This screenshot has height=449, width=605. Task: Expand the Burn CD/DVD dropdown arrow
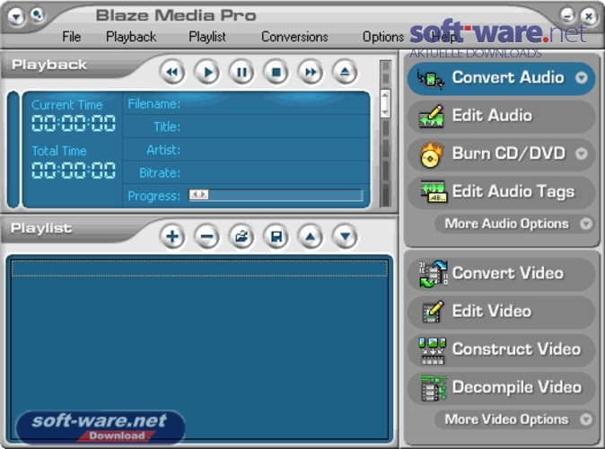click(582, 154)
